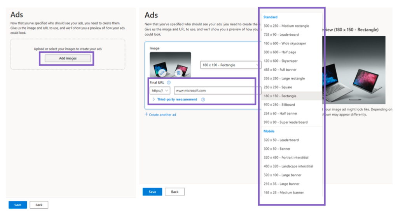398x211 pixels.
Task: Click the help icon beside Final URL
Action: click(169, 83)
